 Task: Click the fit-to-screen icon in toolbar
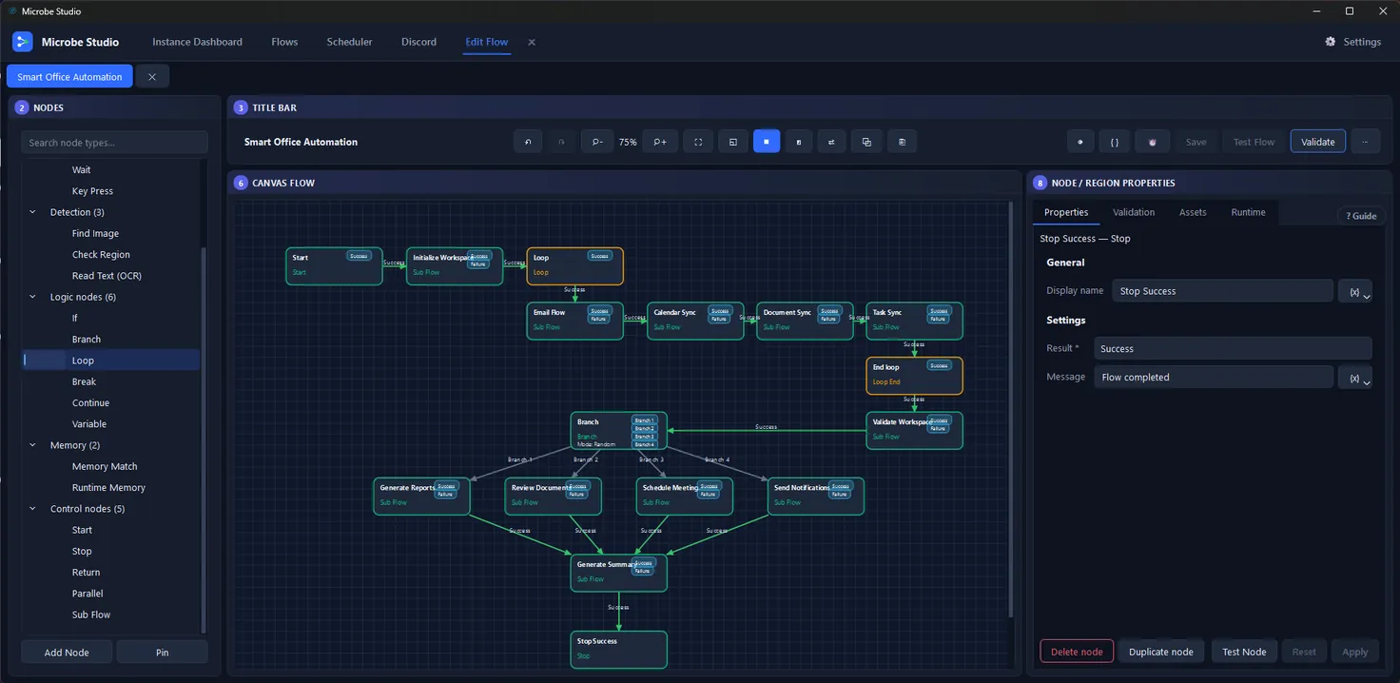(698, 142)
